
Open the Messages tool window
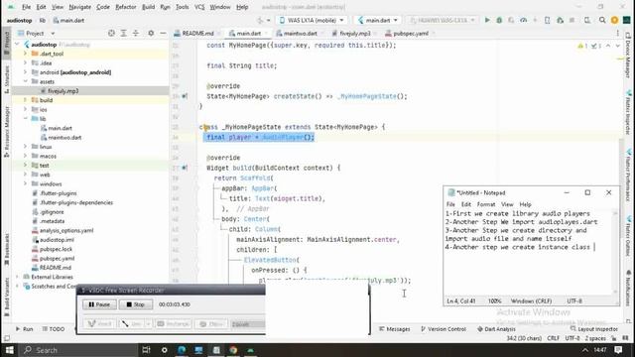pyautogui.click(x=395, y=329)
